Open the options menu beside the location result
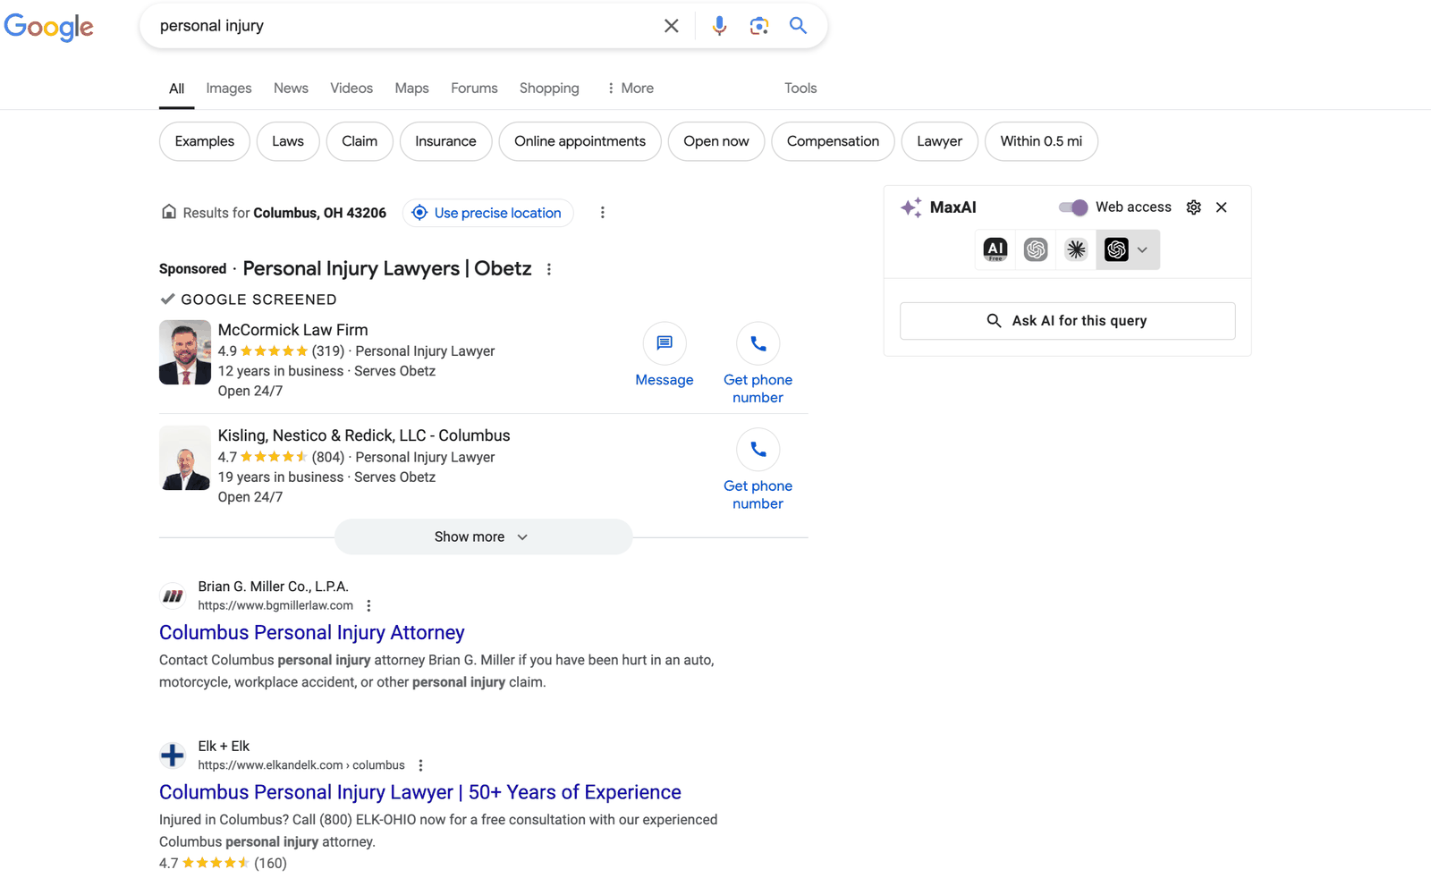This screenshot has height=878, width=1431. pyautogui.click(x=602, y=213)
